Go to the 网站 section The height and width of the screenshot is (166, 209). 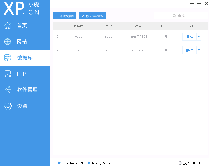coord(25,41)
